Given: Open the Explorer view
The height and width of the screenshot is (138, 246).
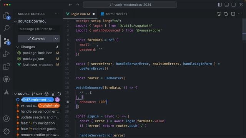Looking at the screenshot, I should pyautogui.click(x=6, y=16).
